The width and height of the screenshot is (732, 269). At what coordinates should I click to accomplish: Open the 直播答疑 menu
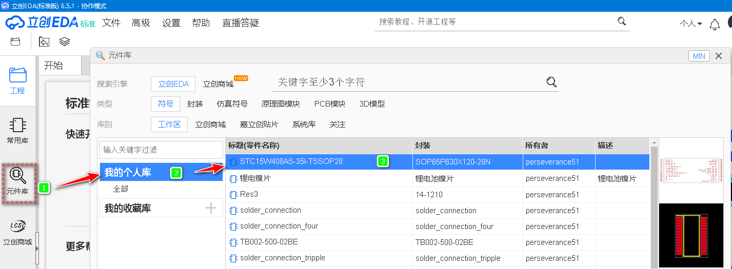pyautogui.click(x=241, y=23)
